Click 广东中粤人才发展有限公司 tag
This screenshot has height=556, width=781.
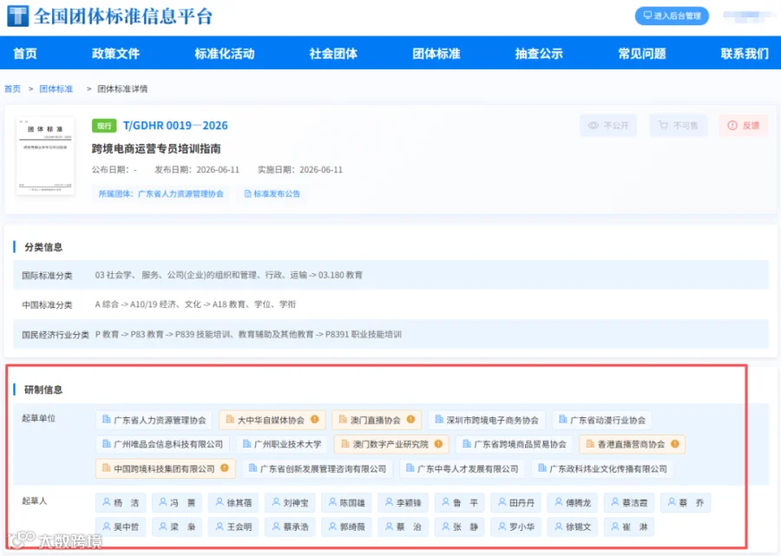(x=463, y=468)
